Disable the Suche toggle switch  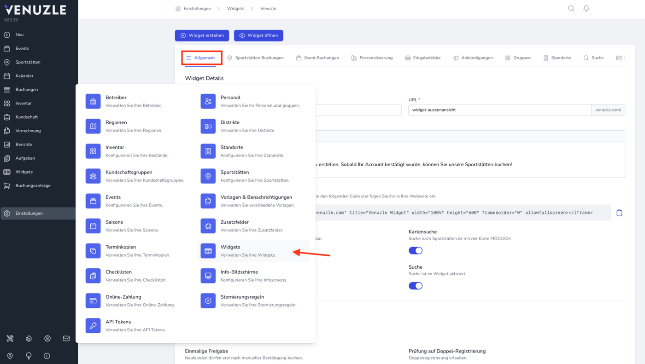[416, 286]
